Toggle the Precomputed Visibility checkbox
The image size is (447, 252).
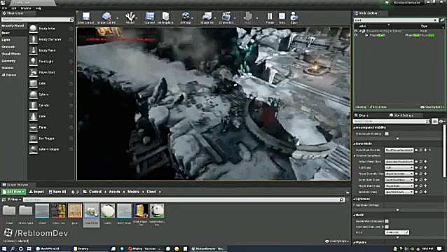pos(387,134)
